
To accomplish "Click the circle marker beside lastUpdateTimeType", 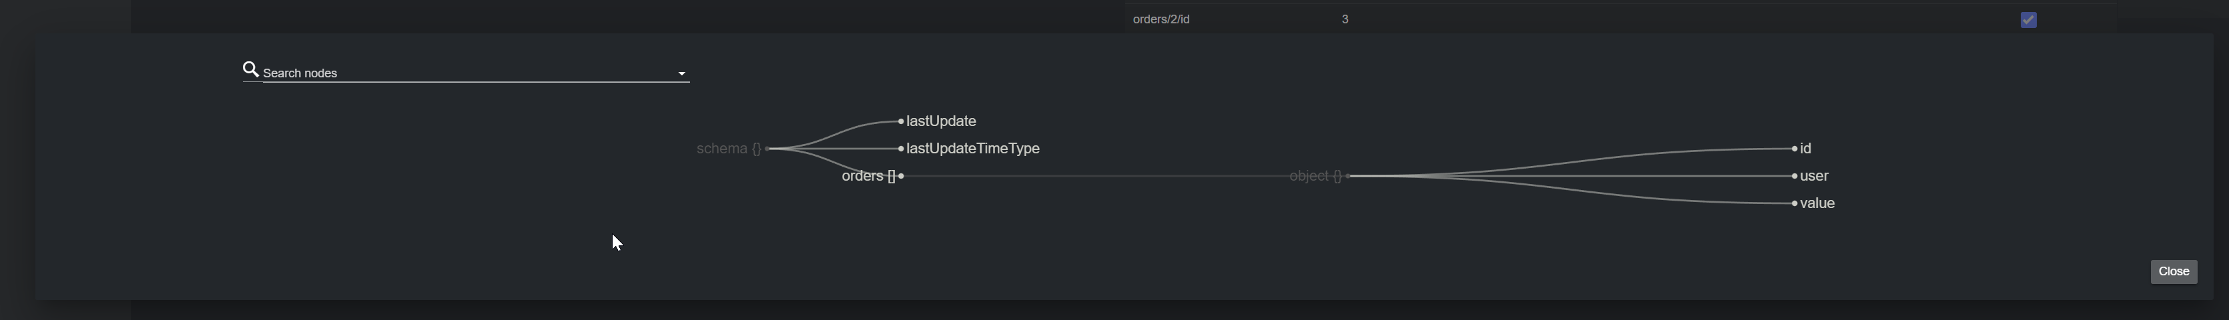I will pyautogui.click(x=901, y=149).
